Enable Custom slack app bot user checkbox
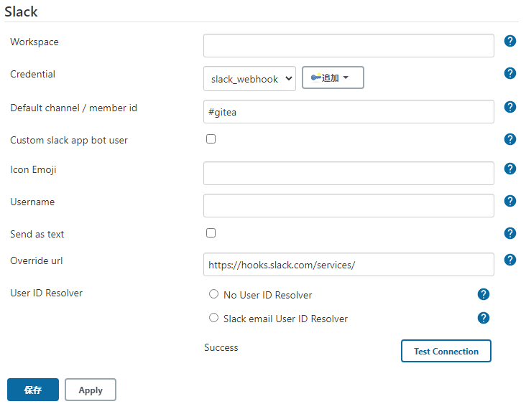526x409 pixels. coord(211,139)
